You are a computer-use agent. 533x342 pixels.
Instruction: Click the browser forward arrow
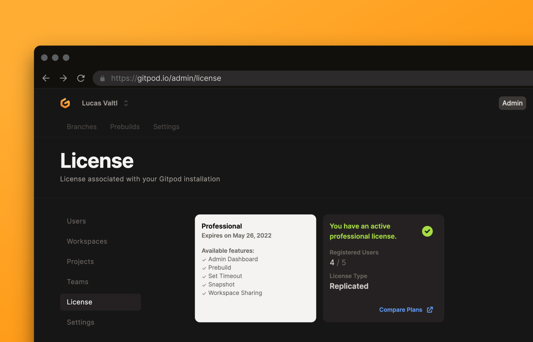click(x=63, y=78)
